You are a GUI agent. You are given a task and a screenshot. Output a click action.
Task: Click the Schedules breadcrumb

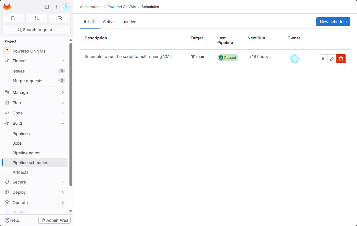coord(150,7)
